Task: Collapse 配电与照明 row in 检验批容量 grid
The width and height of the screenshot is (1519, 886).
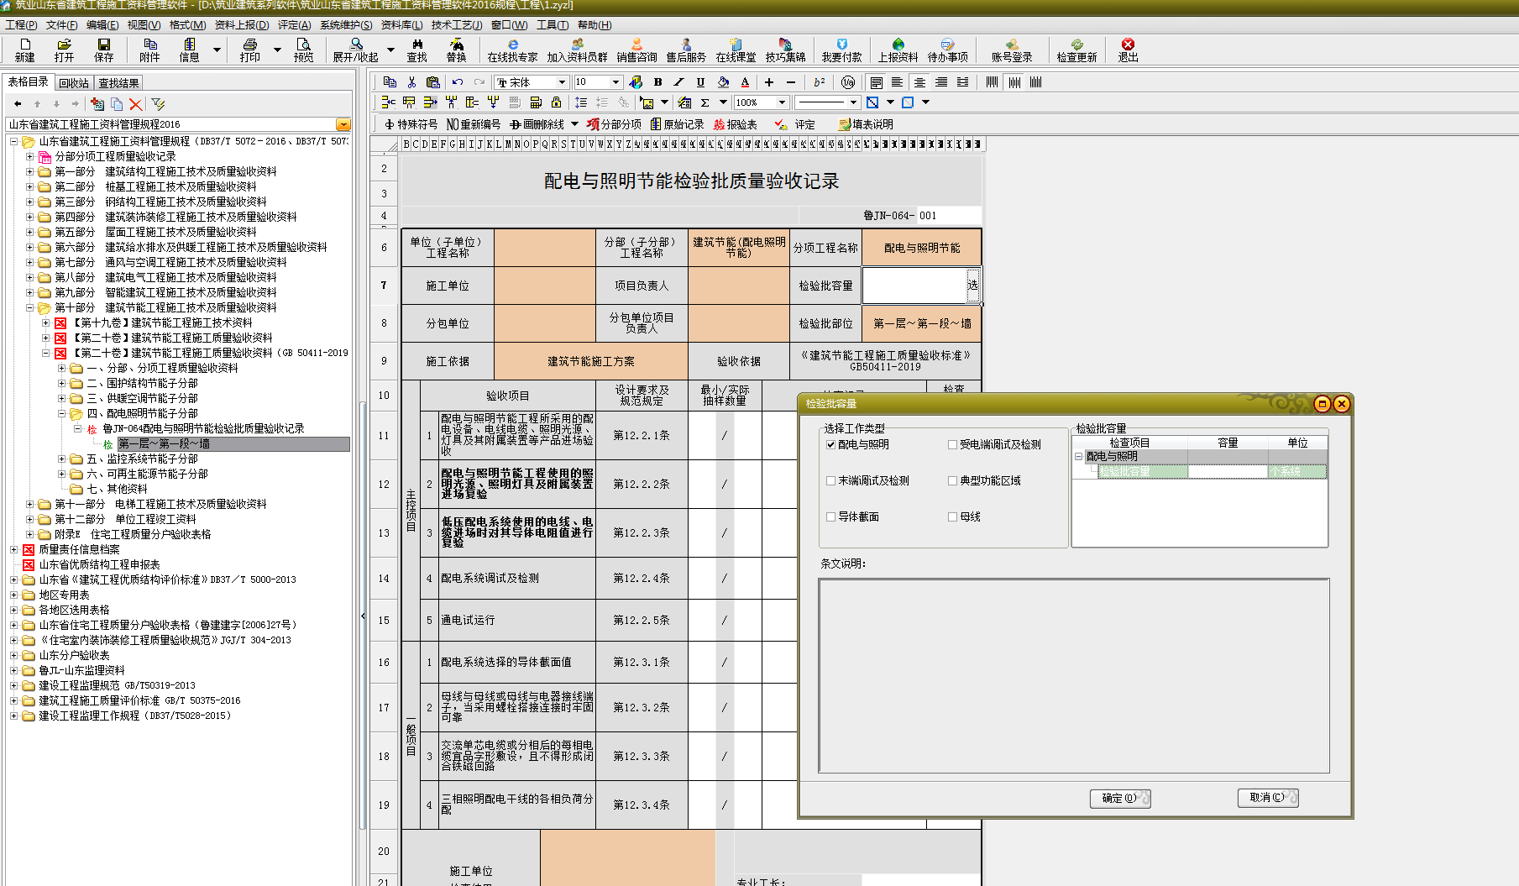Action: tap(1079, 457)
